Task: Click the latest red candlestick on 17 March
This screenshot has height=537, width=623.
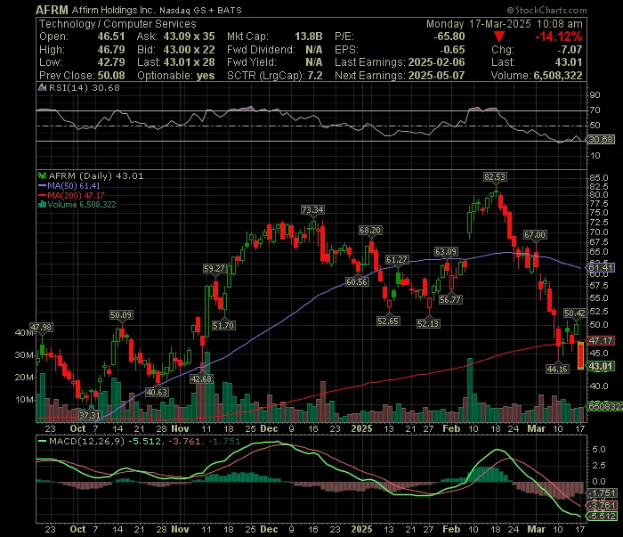Action: pos(580,355)
